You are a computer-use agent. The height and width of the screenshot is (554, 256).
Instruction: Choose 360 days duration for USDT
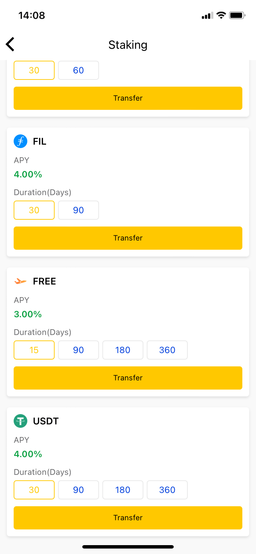point(167,490)
